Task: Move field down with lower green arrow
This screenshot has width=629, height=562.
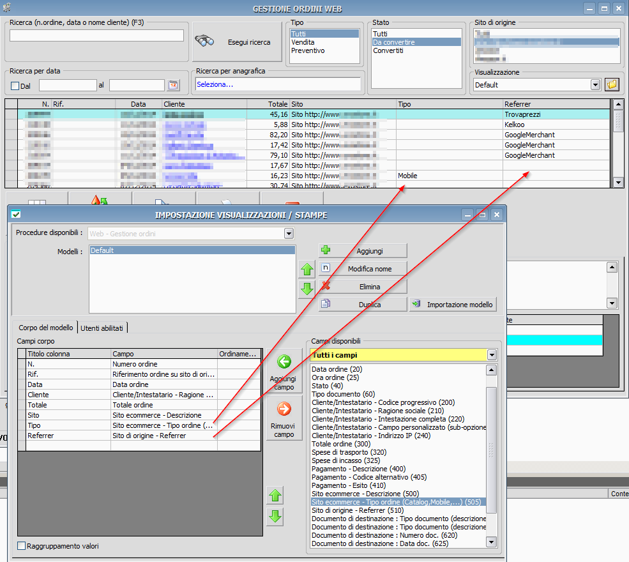Action: pyautogui.click(x=275, y=517)
